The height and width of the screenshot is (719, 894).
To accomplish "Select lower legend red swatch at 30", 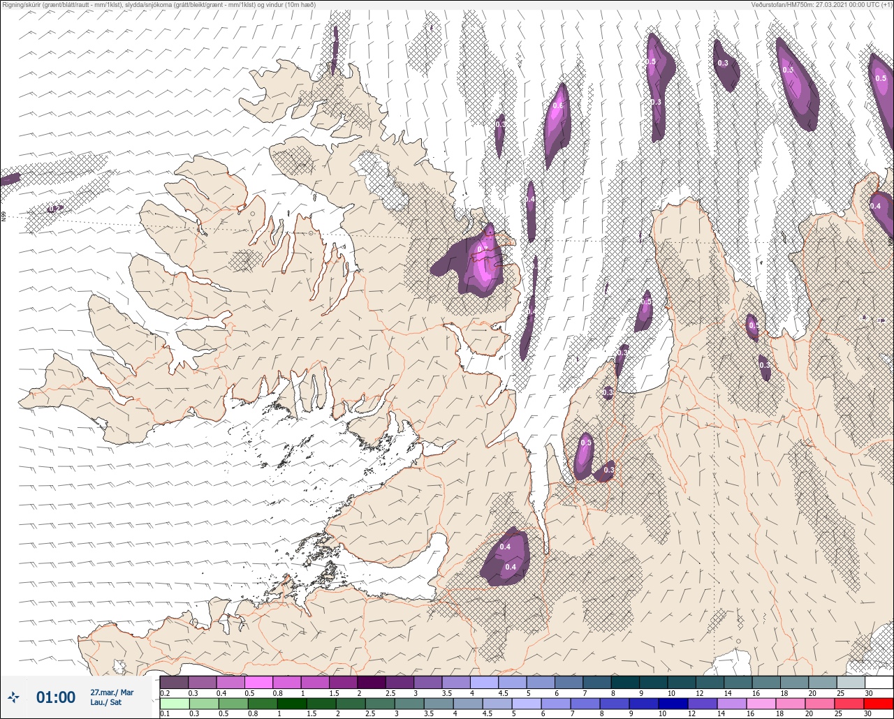I will [x=879, y=703].
